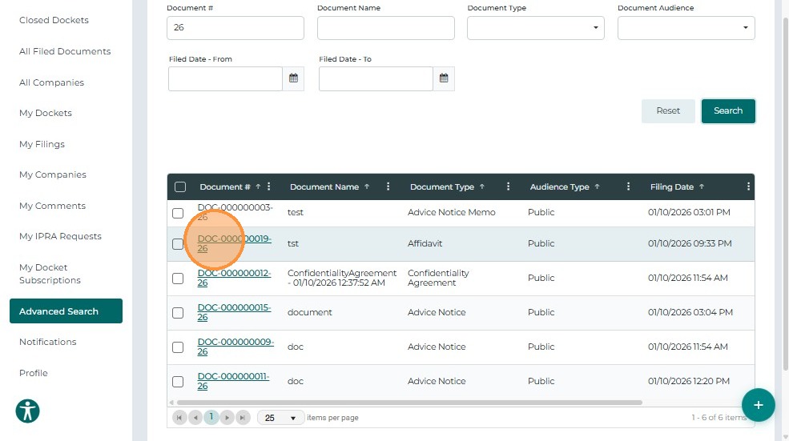
Task: Open Closed Dockets in sidebar
Action: (54, 20)
